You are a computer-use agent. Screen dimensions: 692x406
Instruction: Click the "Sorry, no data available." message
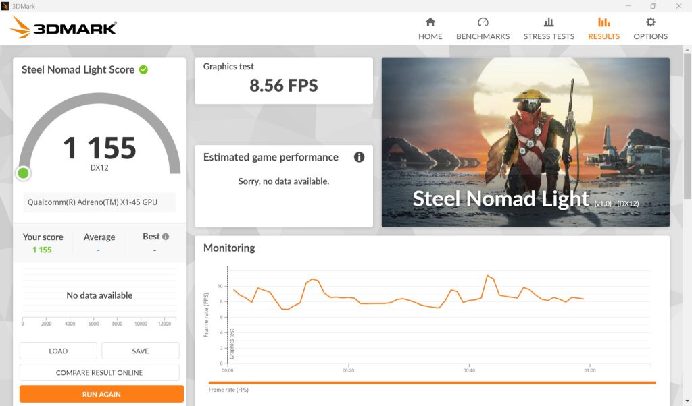(x=283, y=181)
